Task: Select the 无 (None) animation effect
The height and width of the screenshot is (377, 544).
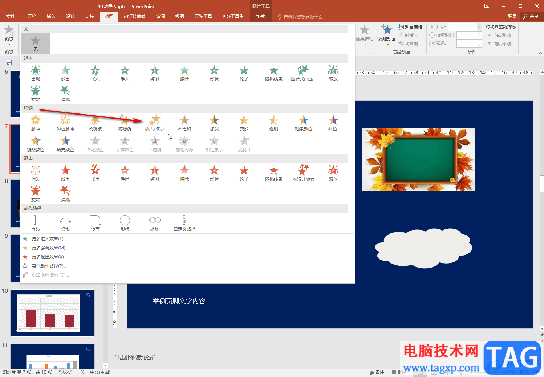Action: [x=36, y=44]
